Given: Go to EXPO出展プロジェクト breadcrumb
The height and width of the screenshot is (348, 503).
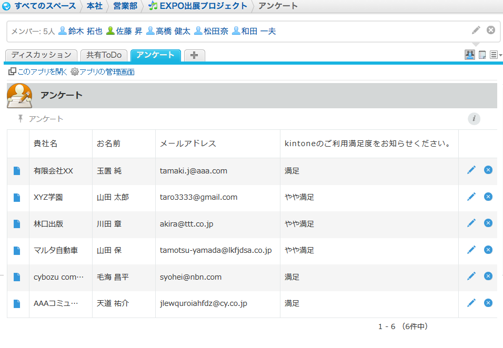Looking at the screenshot, I should pyautogui.click(x=198, y=6).
